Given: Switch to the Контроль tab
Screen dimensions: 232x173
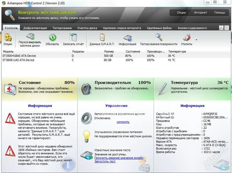Looking at the screenshot, I should pos(11,28).
